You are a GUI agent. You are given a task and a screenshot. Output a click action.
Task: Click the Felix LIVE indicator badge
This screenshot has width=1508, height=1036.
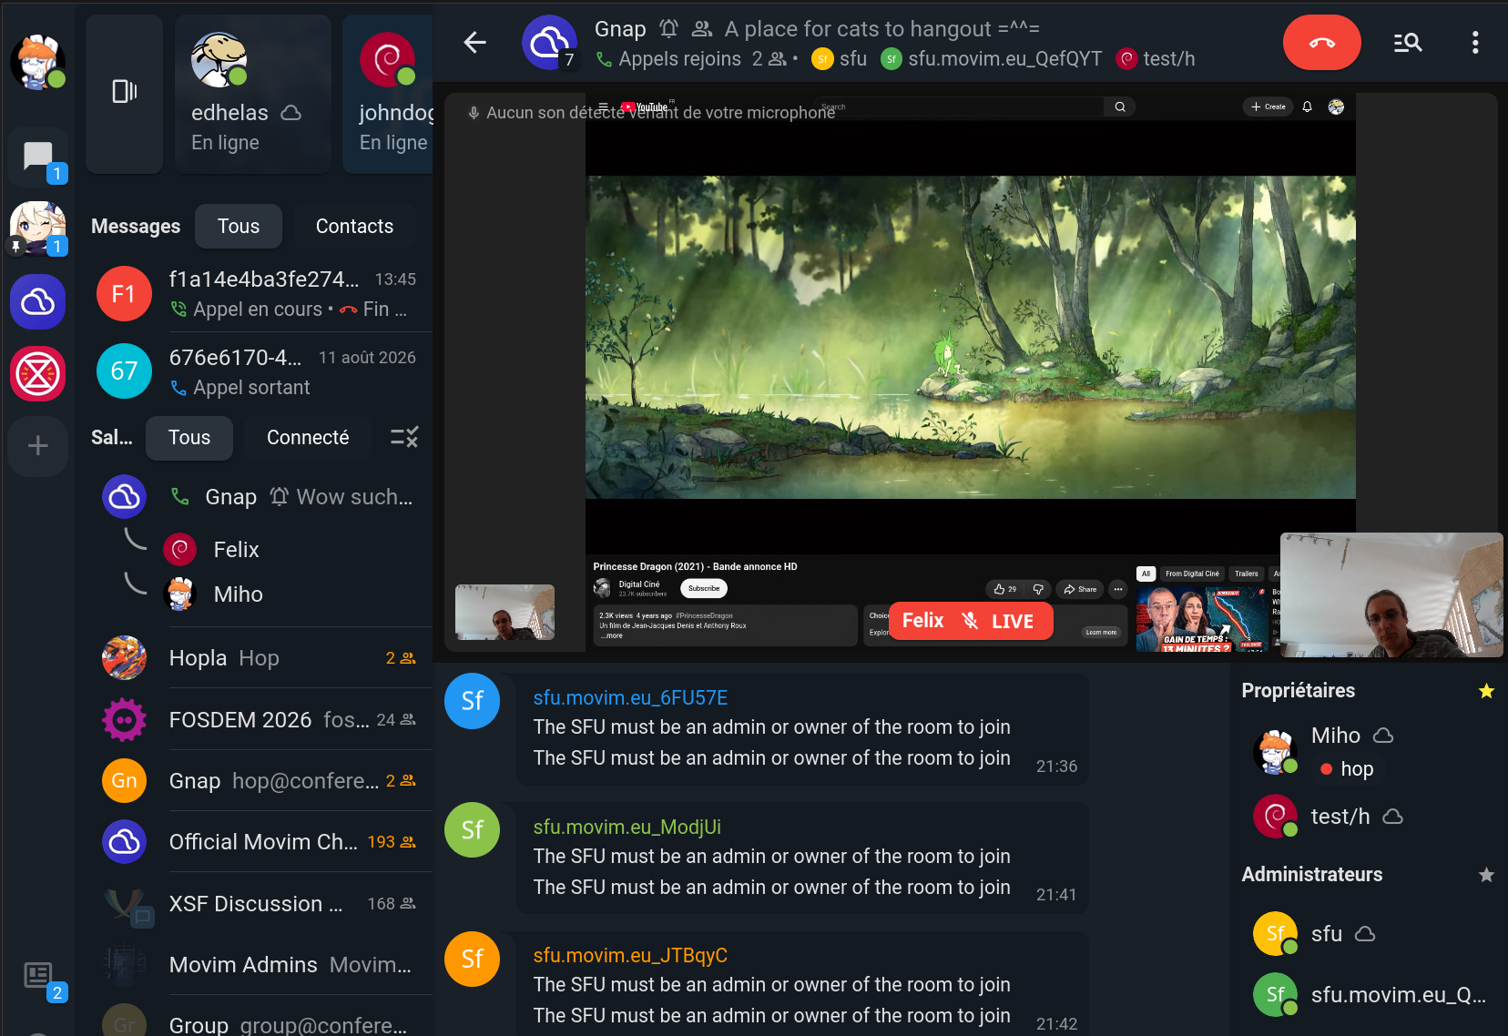(x=971, y=621)
